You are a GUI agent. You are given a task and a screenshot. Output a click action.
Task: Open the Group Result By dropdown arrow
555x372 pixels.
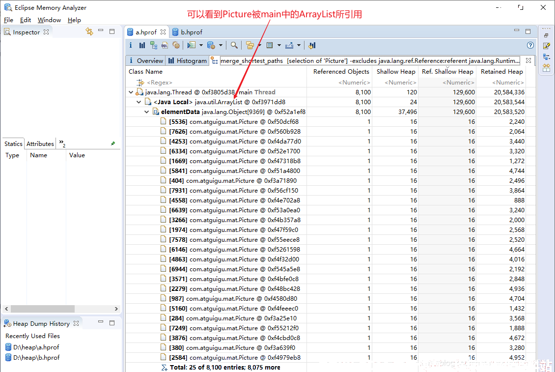click(x=259, y=45)
